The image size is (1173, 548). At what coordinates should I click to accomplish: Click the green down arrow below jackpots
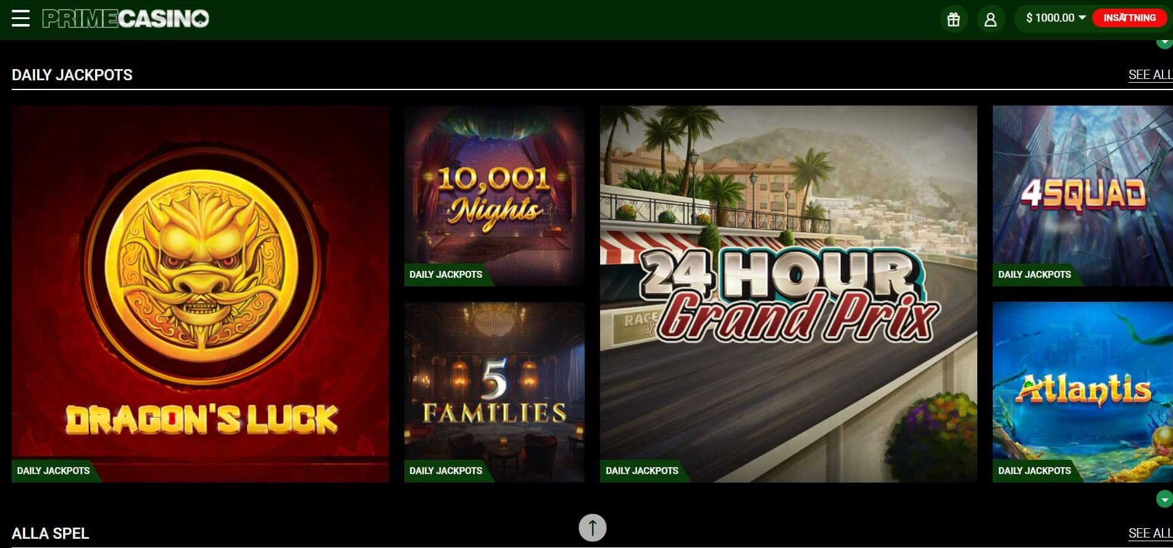pos(1164,499)
